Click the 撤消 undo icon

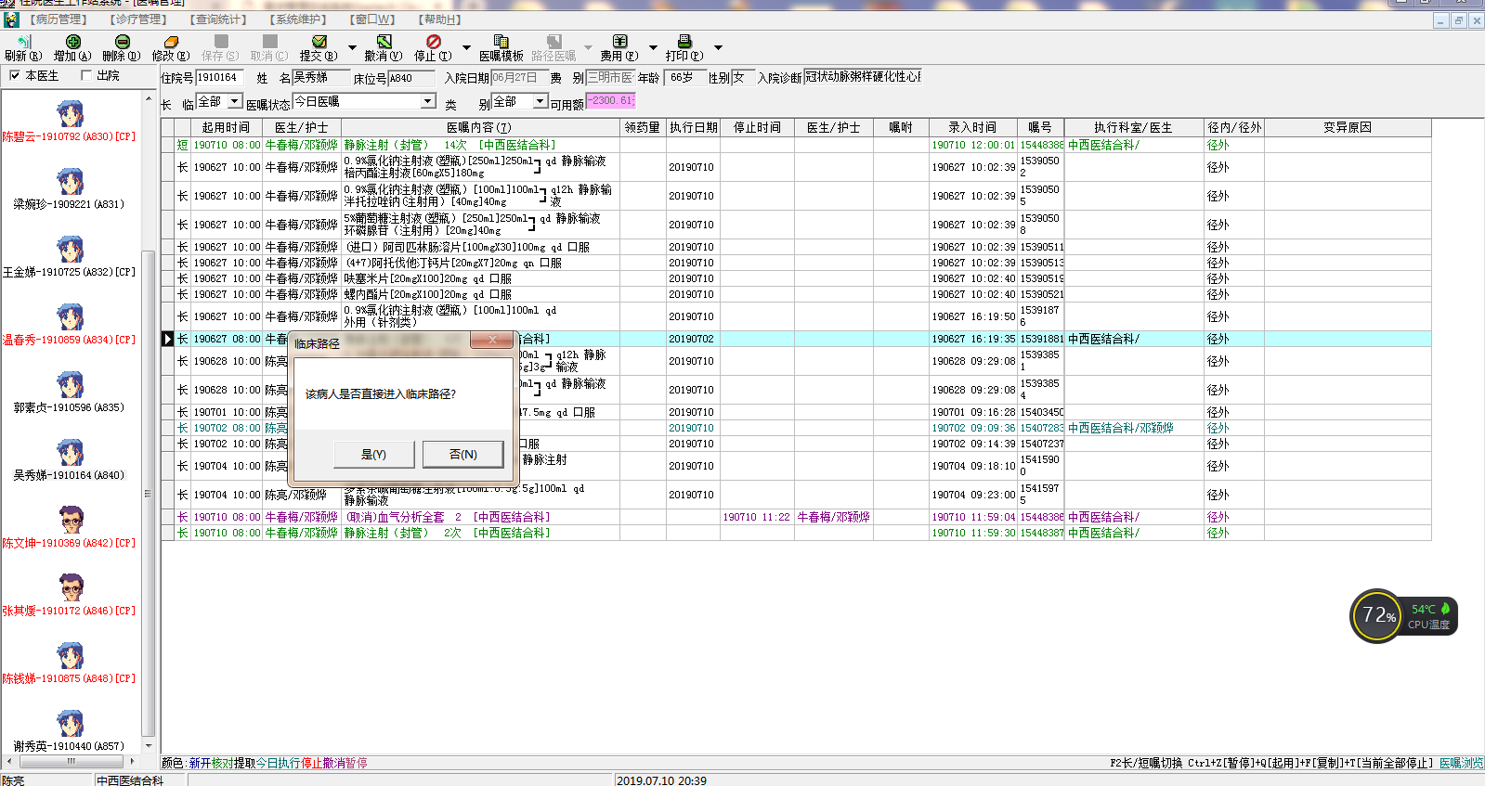pos(384,42)
